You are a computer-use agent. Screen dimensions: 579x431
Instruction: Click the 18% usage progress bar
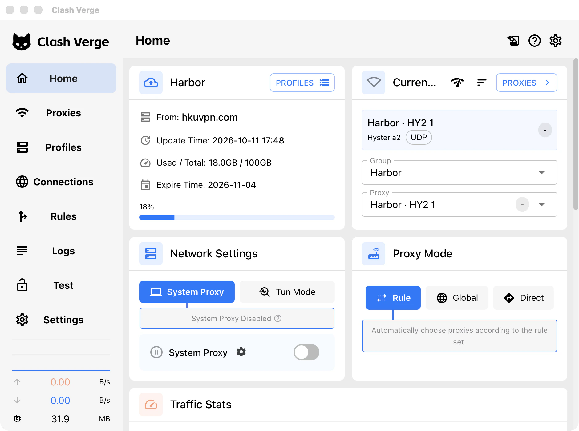tap(237, 217)
